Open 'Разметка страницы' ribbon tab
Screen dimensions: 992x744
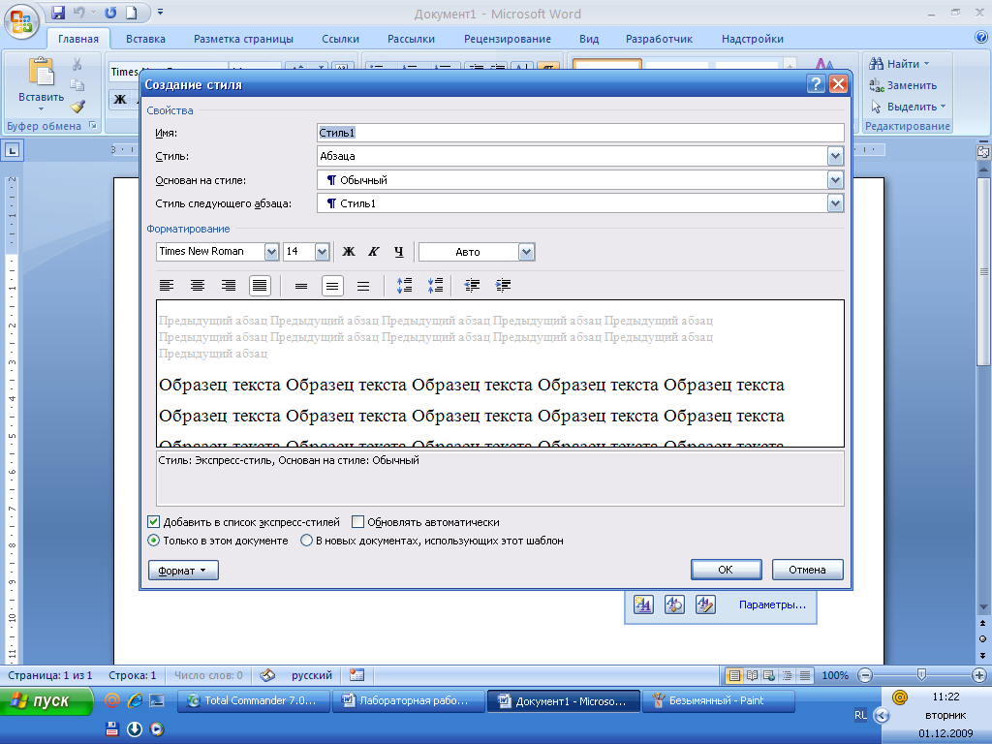(x=243, y=39)
